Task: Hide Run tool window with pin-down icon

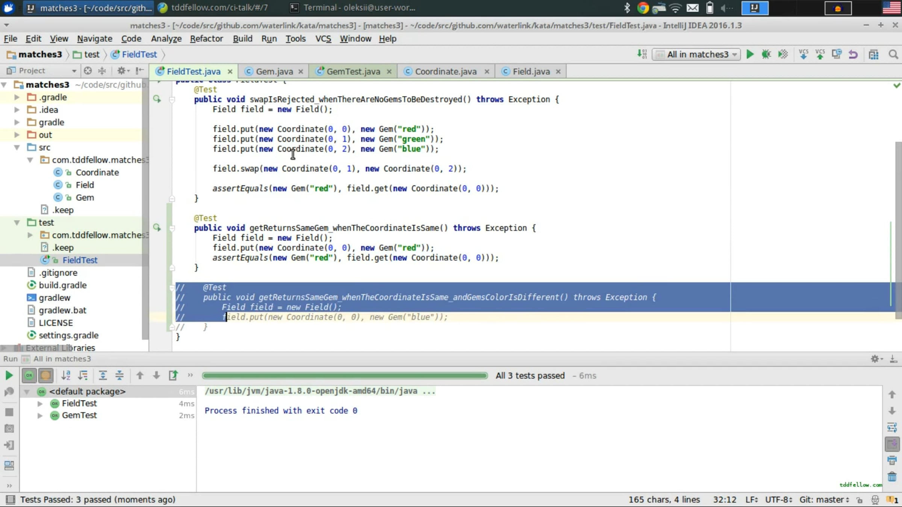Action: click(x=894, y=359)
